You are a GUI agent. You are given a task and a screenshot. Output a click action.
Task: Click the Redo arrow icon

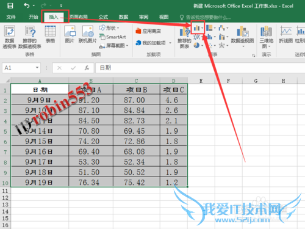43,5
